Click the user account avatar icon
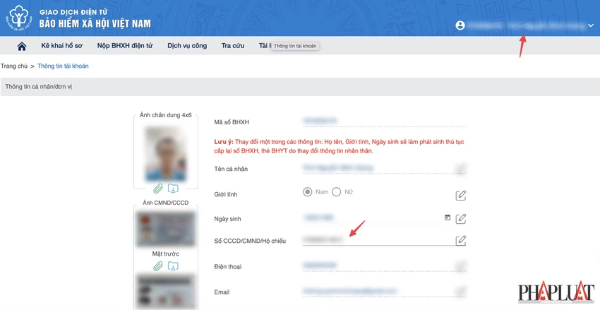Image resolution: width=600 pixels, height=310 pixels. pyautogui.click(x=460, y=25)
